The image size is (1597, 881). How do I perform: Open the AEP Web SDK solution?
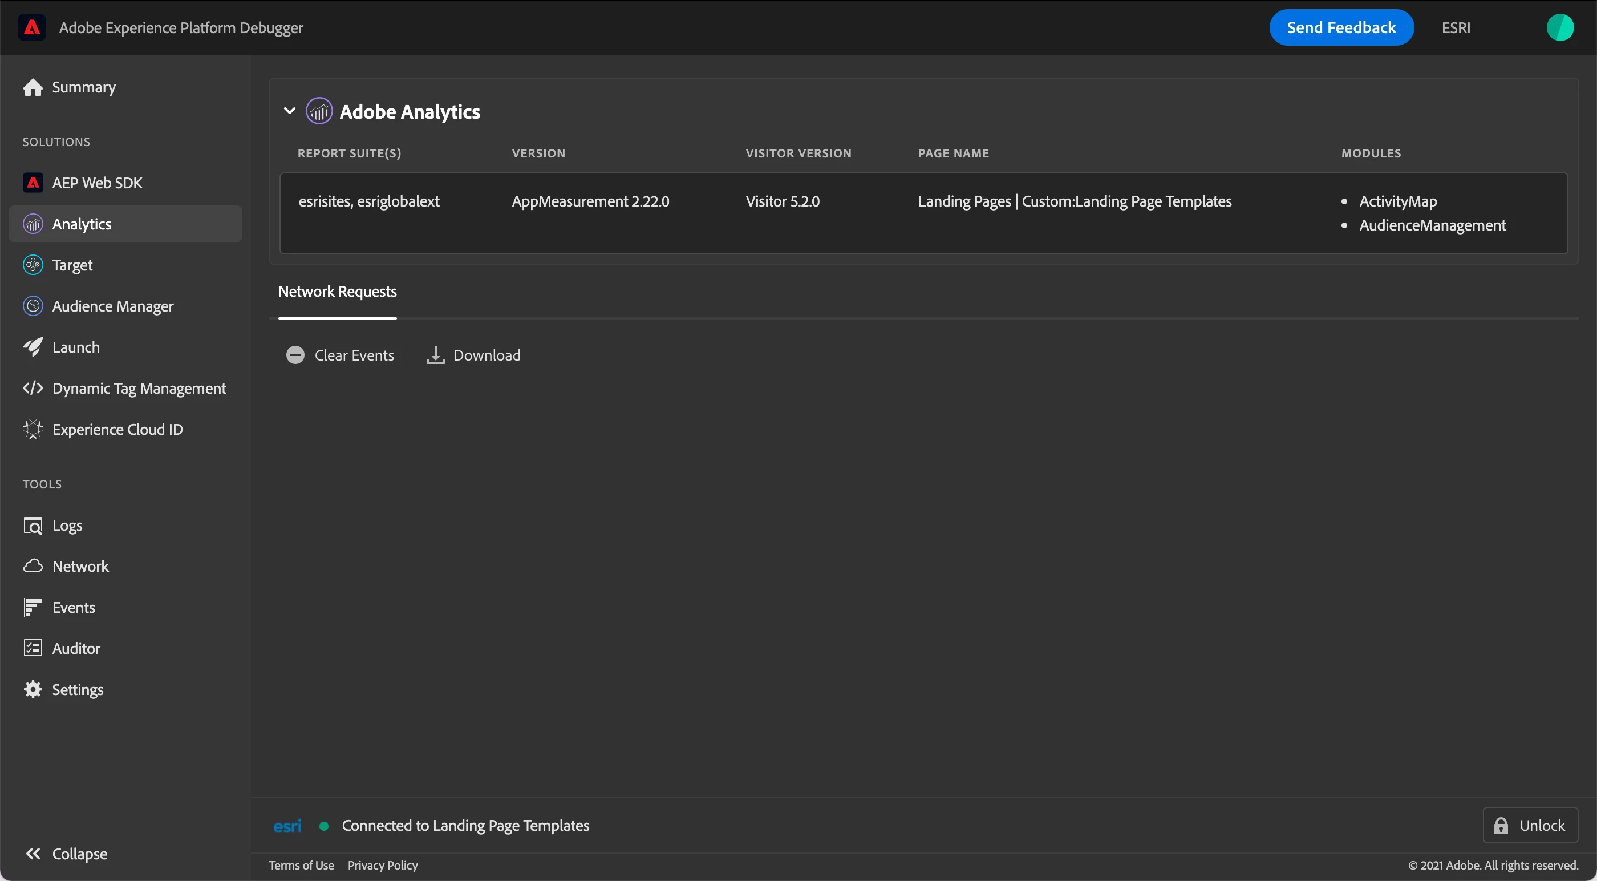tap(97, 183)
